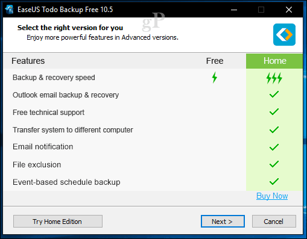Screen dimensions: 307x239
Task: Minimize the EaseUS installer window
Action: point(234,10)
